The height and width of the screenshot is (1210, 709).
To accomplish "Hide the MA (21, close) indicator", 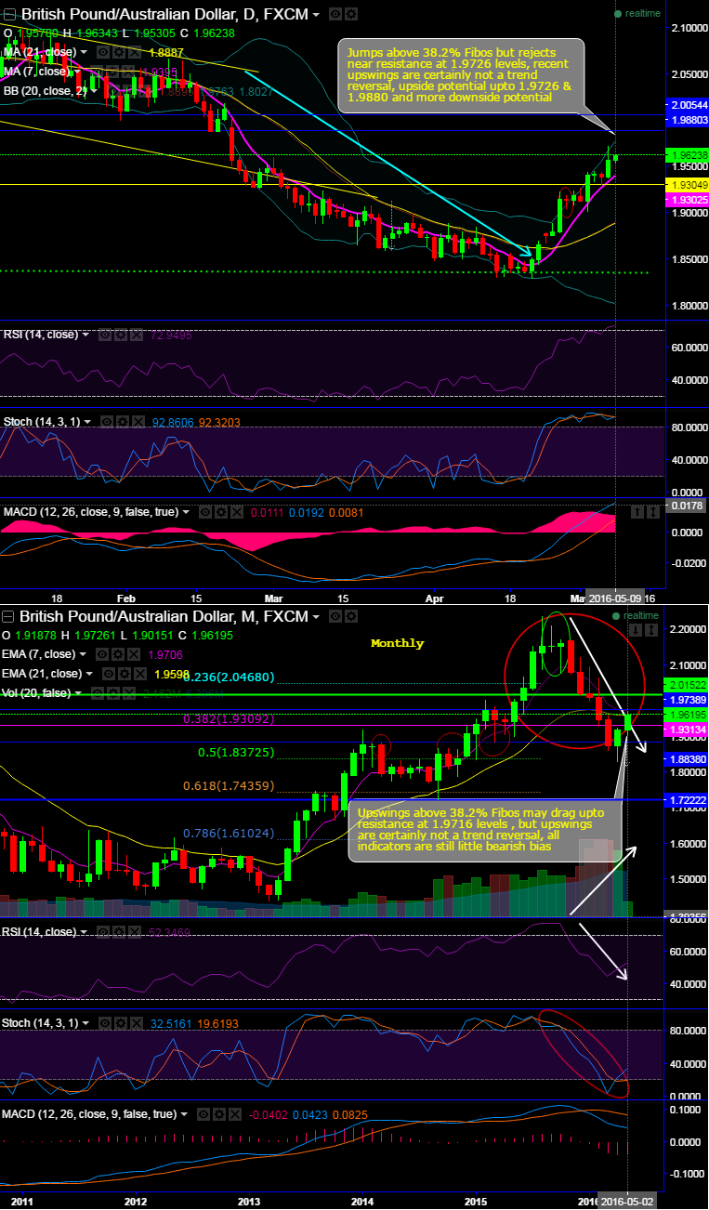I will point(103,52).
